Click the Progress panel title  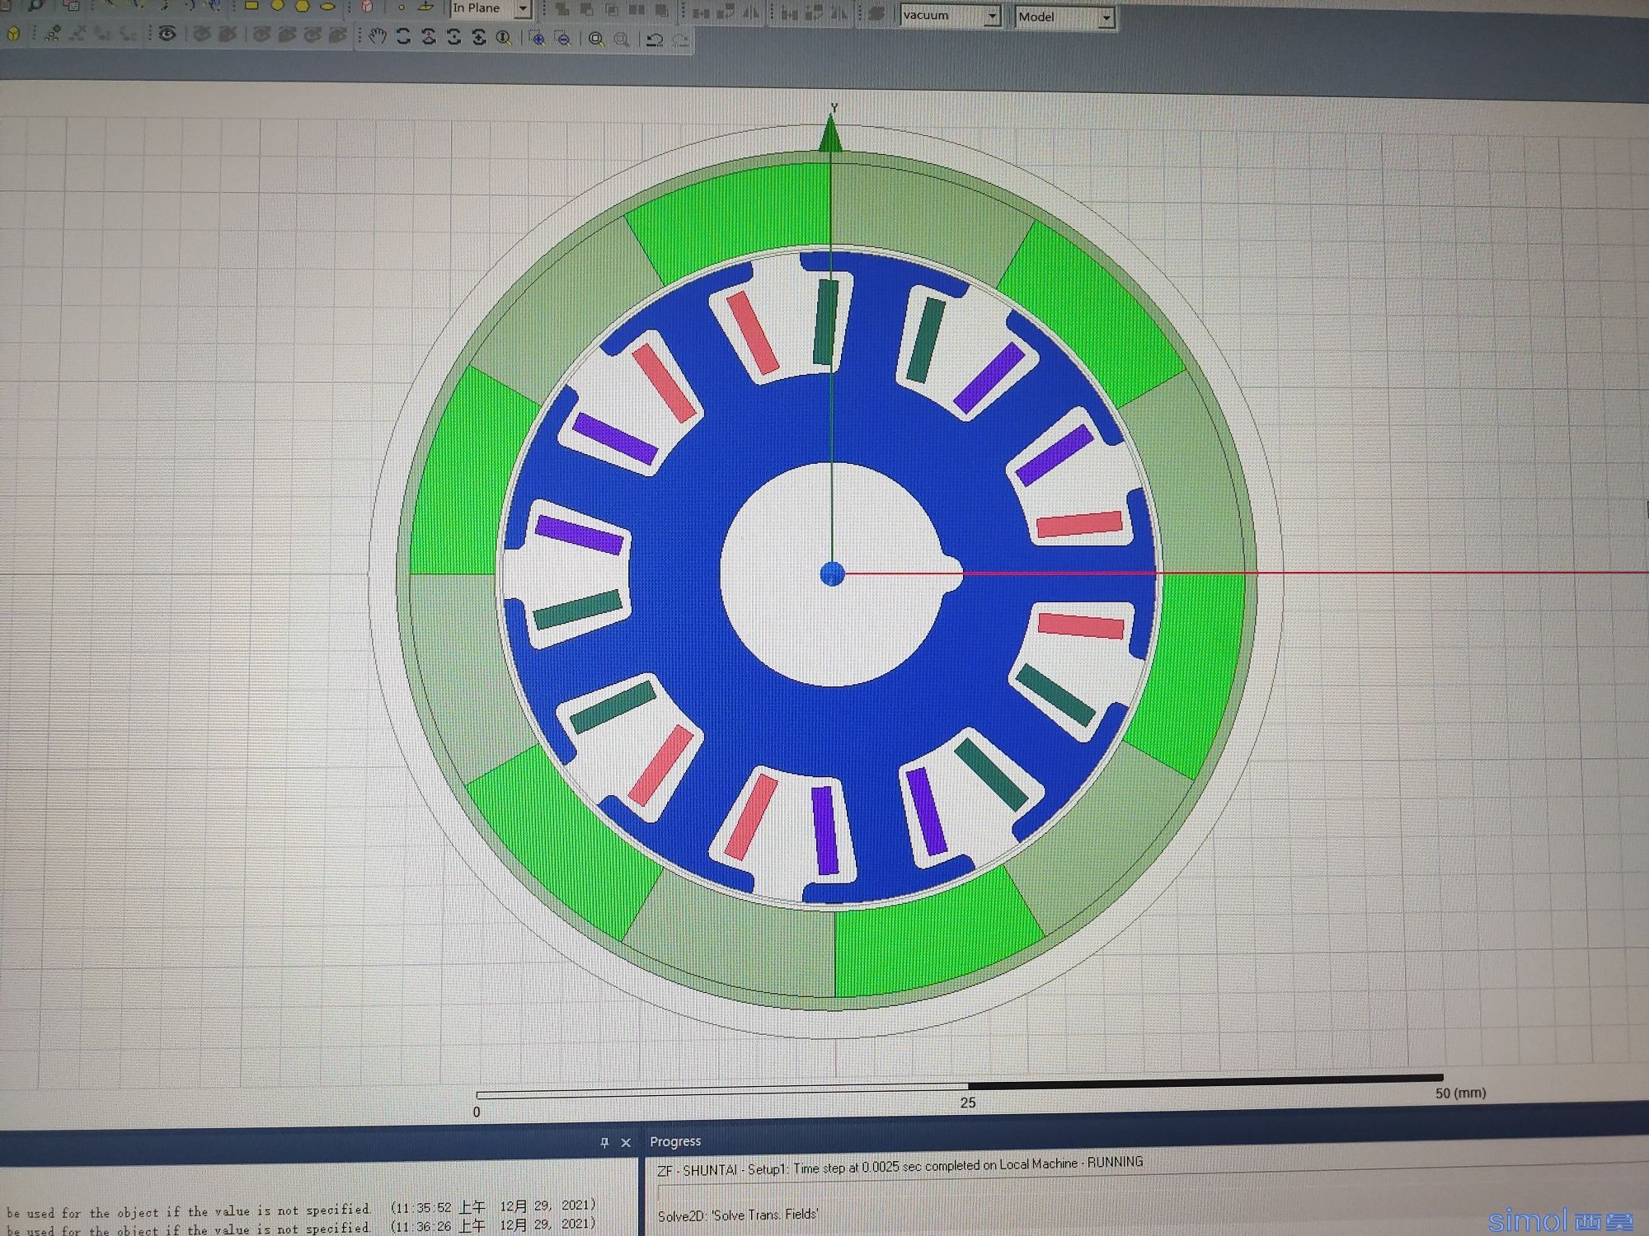point(675,1141)
